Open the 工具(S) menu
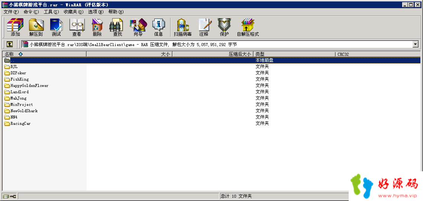Image resolution: width=423 pixels, height=201 pixels. pos(51,12)
